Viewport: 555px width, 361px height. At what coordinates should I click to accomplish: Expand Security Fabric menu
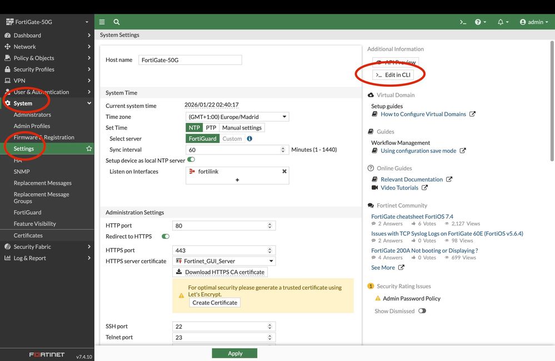coord(47,247)
